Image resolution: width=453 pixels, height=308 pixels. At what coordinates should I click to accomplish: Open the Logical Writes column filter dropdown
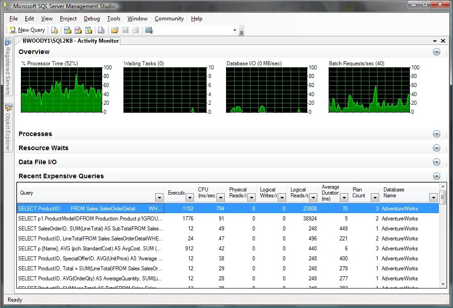point(282,197)
